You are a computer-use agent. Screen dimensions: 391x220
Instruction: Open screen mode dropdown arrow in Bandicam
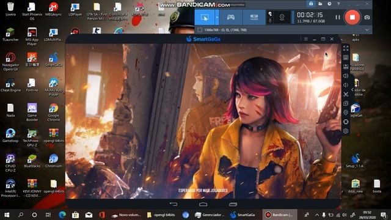pos(217,17)
